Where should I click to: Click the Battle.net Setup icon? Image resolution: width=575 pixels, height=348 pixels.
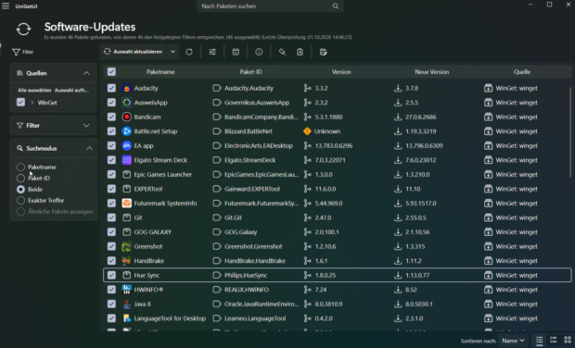[126, 131]
